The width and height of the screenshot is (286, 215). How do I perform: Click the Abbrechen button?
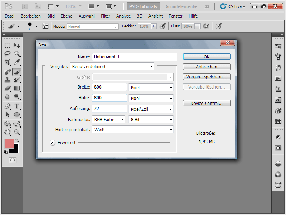(x=207, y=67)
